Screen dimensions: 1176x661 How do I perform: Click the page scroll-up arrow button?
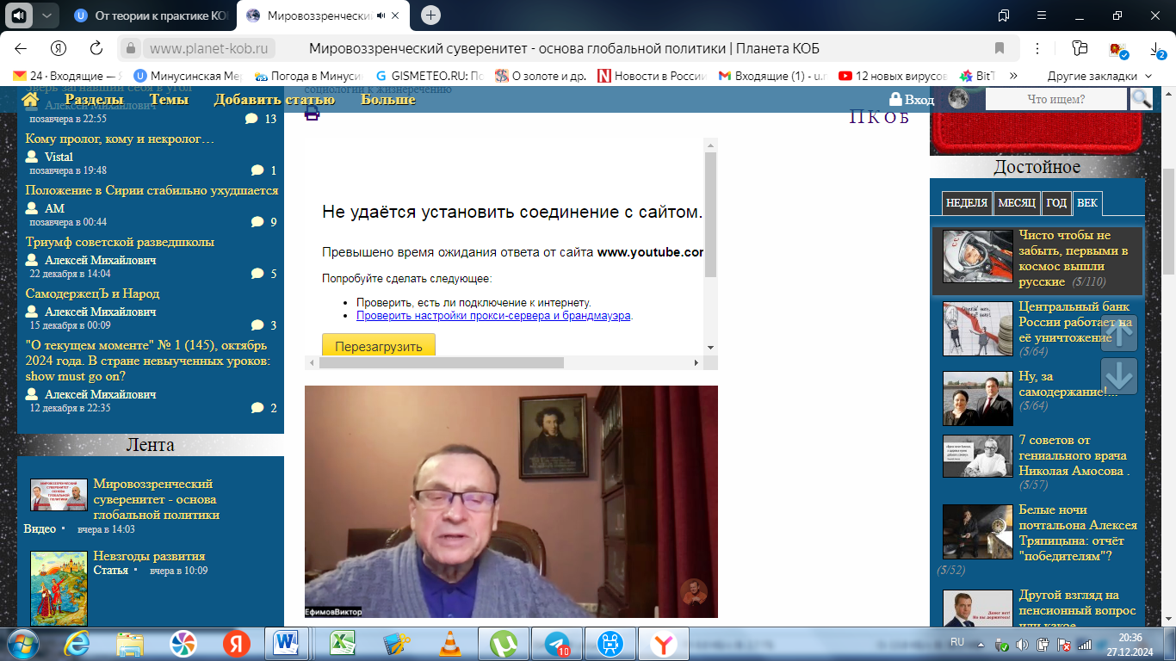click(x=1119, y=333)
